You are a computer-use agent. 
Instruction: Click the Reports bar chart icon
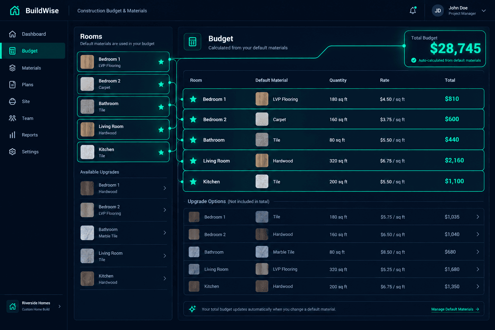pos(12,135)
